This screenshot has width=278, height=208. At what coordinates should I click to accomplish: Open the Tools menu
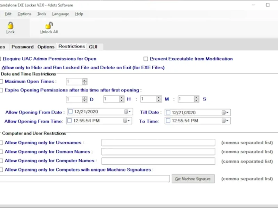[42, 14]
